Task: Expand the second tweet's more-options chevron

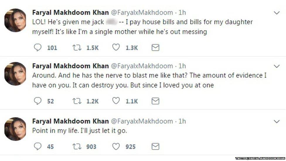Action: pos(277,66)
